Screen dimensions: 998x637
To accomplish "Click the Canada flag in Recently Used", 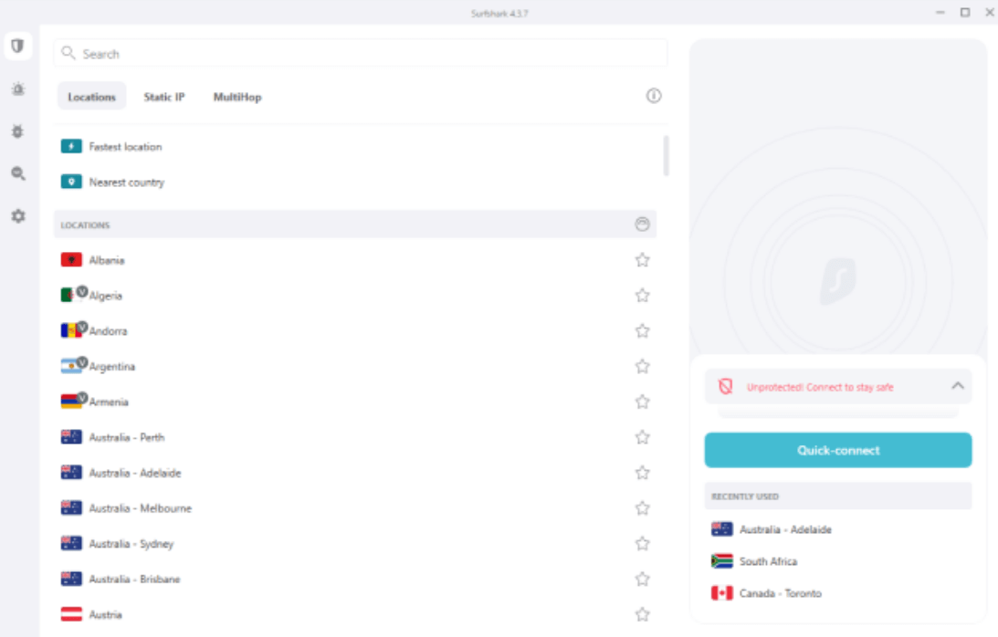I will point(721,593).
